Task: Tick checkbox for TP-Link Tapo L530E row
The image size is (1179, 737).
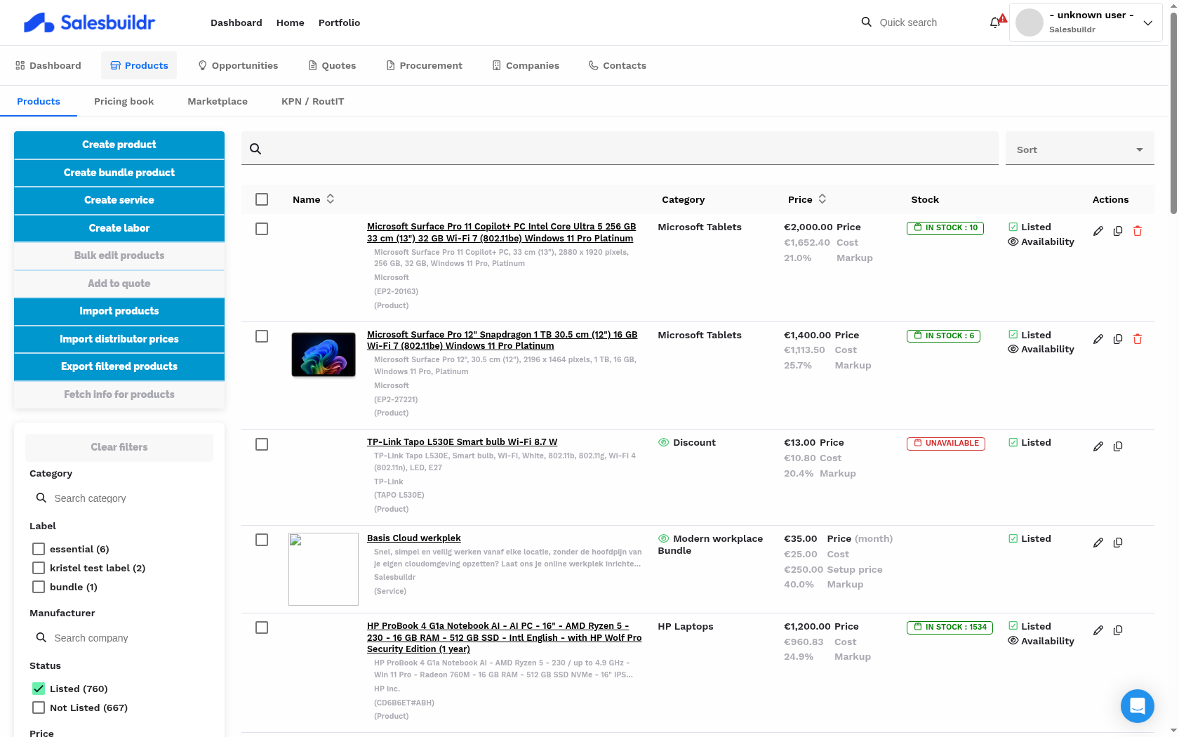Action: (262, 444)
